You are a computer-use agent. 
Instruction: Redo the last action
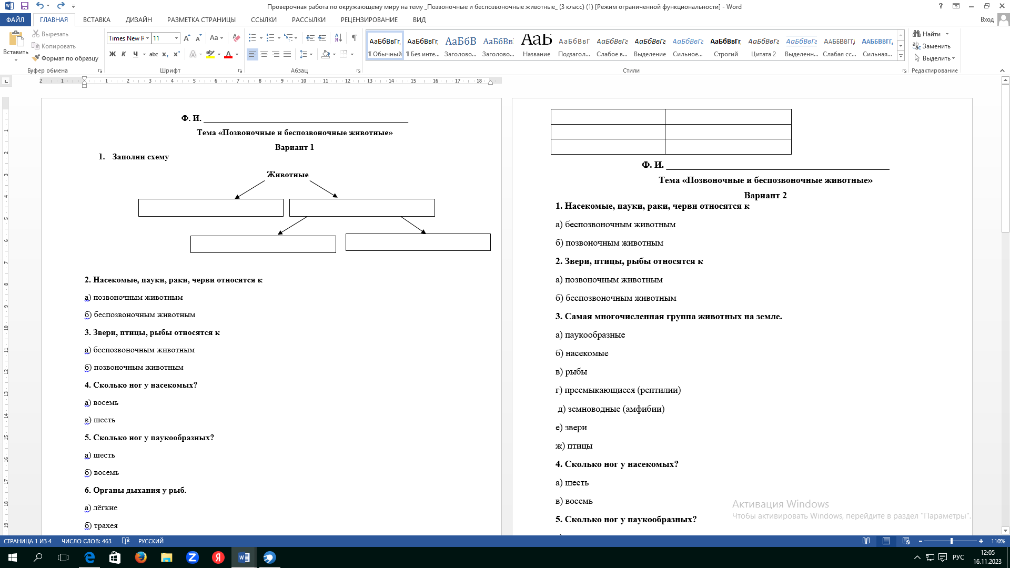click(x=60, y=6)
